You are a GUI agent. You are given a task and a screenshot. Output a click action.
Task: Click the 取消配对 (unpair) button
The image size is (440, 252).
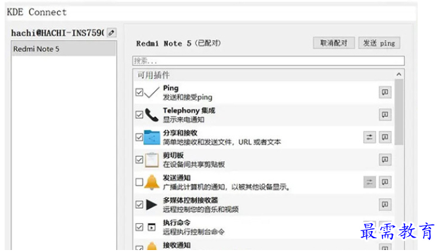point(334,43)
